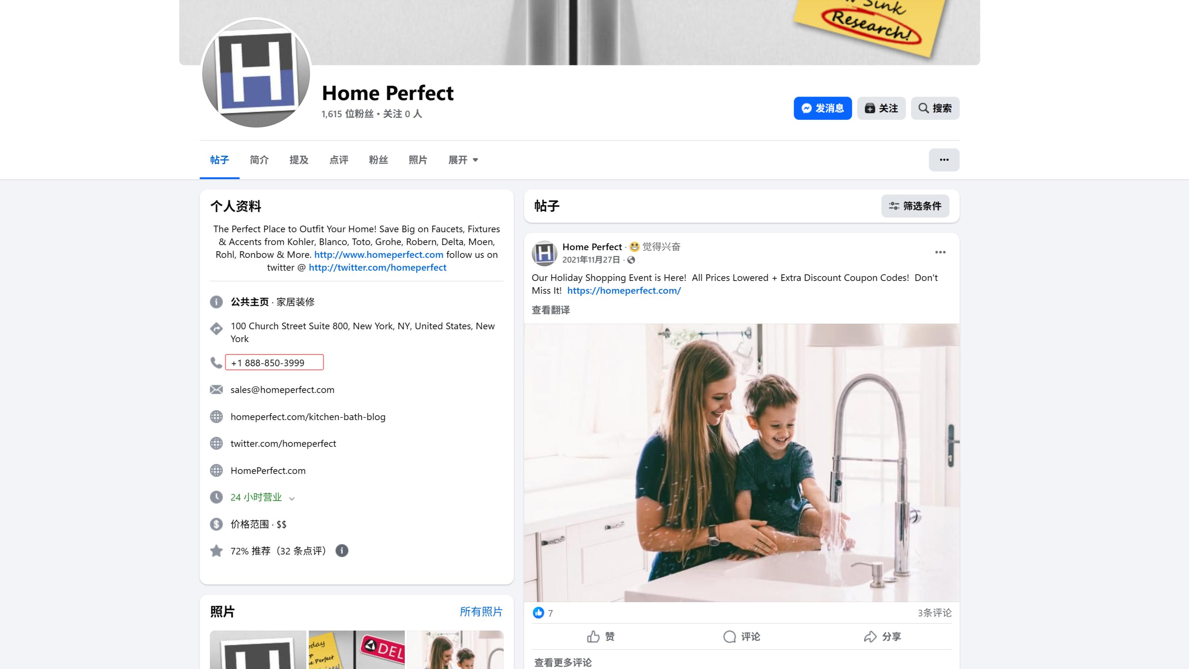The width and height of the screenshot is (1189, 669).
Task: Click the 评论 comment bubble icon
Action: pyautogui.click(x=729, y=637)
